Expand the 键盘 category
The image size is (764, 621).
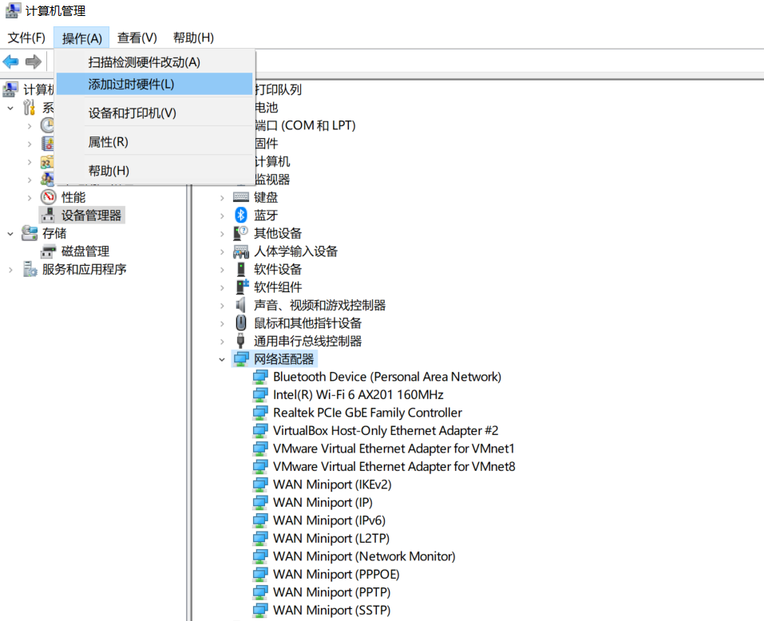[x=222, y=198]
